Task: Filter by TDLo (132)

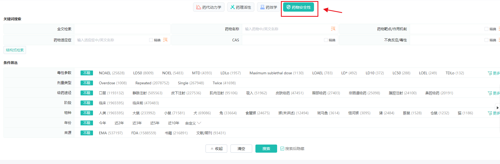Action: pyautogui.click(x=455, y=73)
